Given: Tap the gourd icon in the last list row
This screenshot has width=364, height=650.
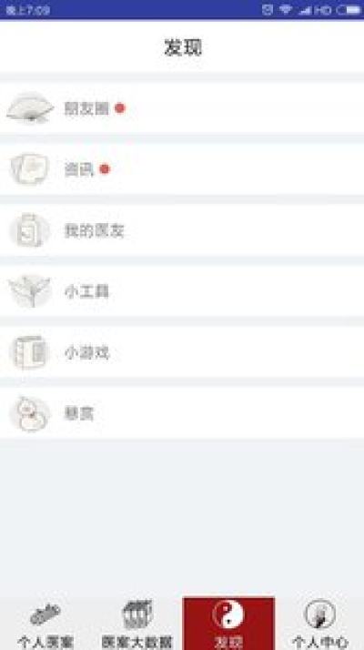Looking at the screenshot, I should (29, 413).
